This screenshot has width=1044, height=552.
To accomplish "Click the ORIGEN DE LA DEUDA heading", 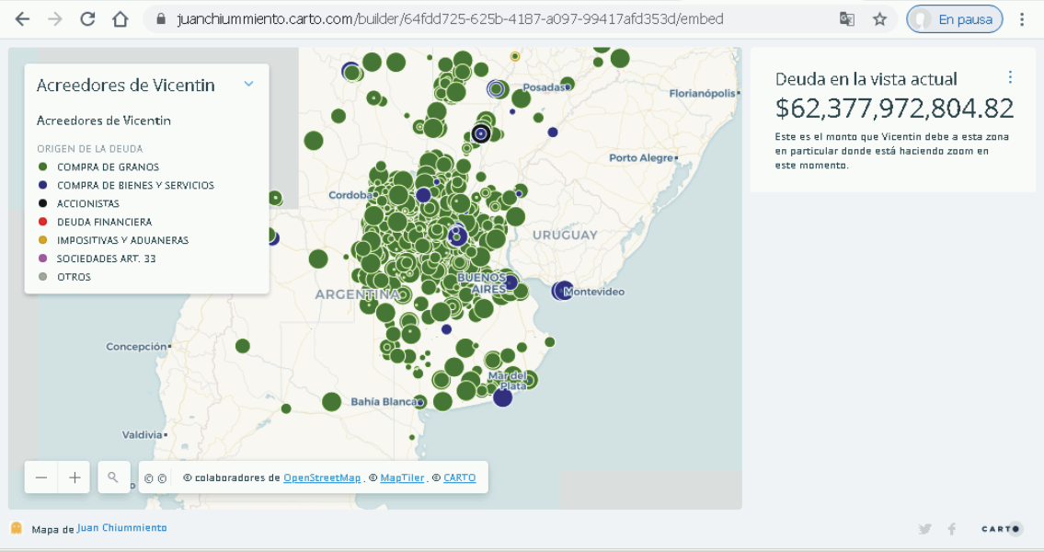I will tap(90, 148).
